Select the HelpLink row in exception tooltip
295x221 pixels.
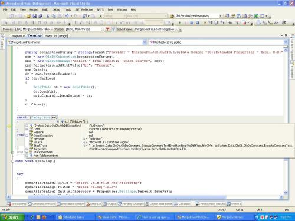tap(38, 132)
